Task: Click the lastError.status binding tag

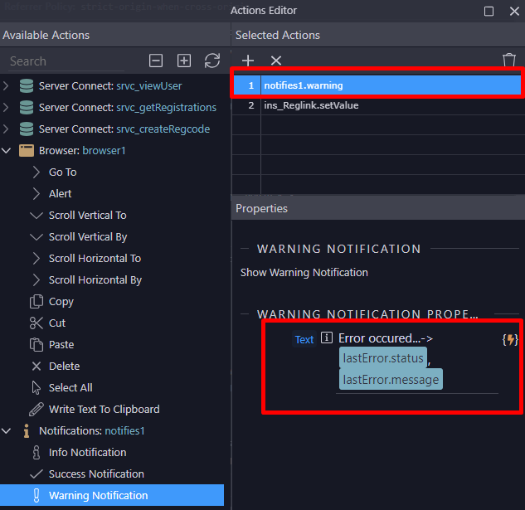Action: (x=383, y=358)
